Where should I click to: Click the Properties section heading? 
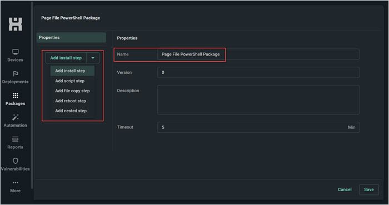[127, 38]
